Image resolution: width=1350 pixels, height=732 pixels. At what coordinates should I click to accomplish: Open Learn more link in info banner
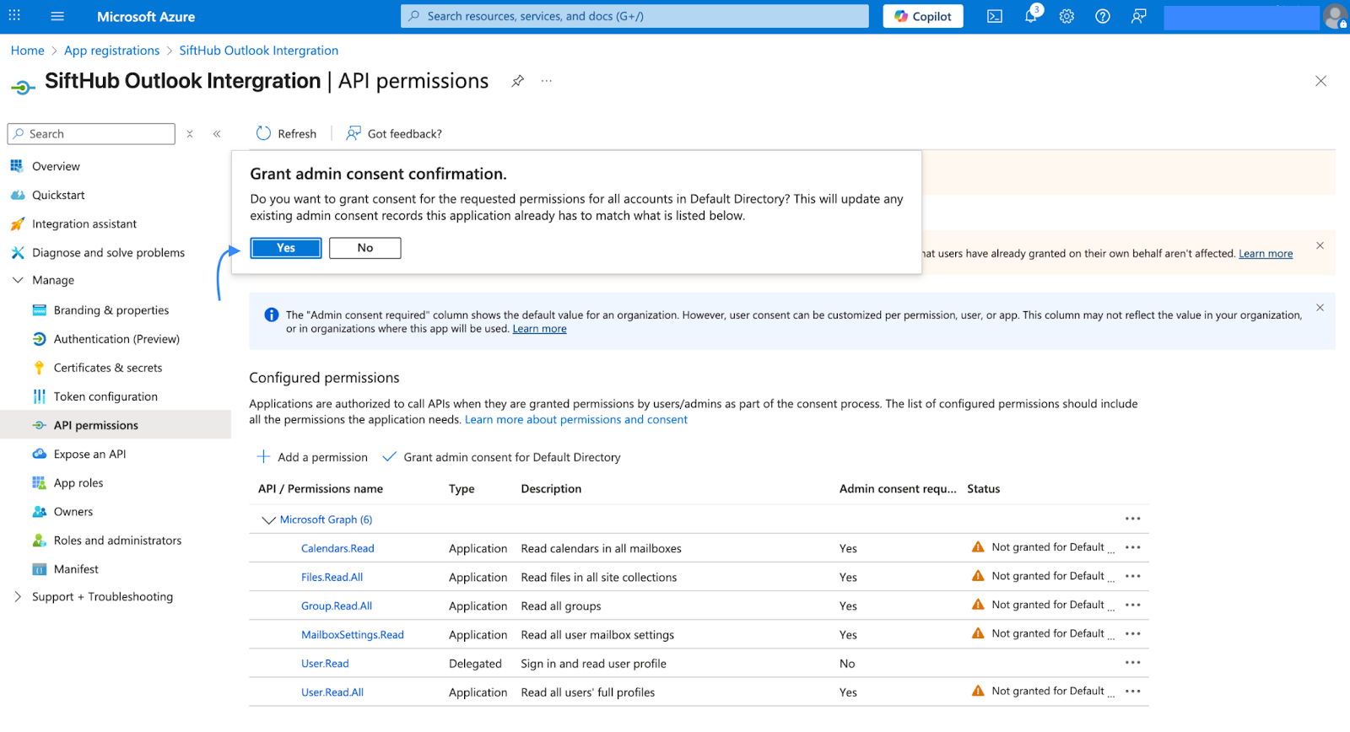pos(539,329)
